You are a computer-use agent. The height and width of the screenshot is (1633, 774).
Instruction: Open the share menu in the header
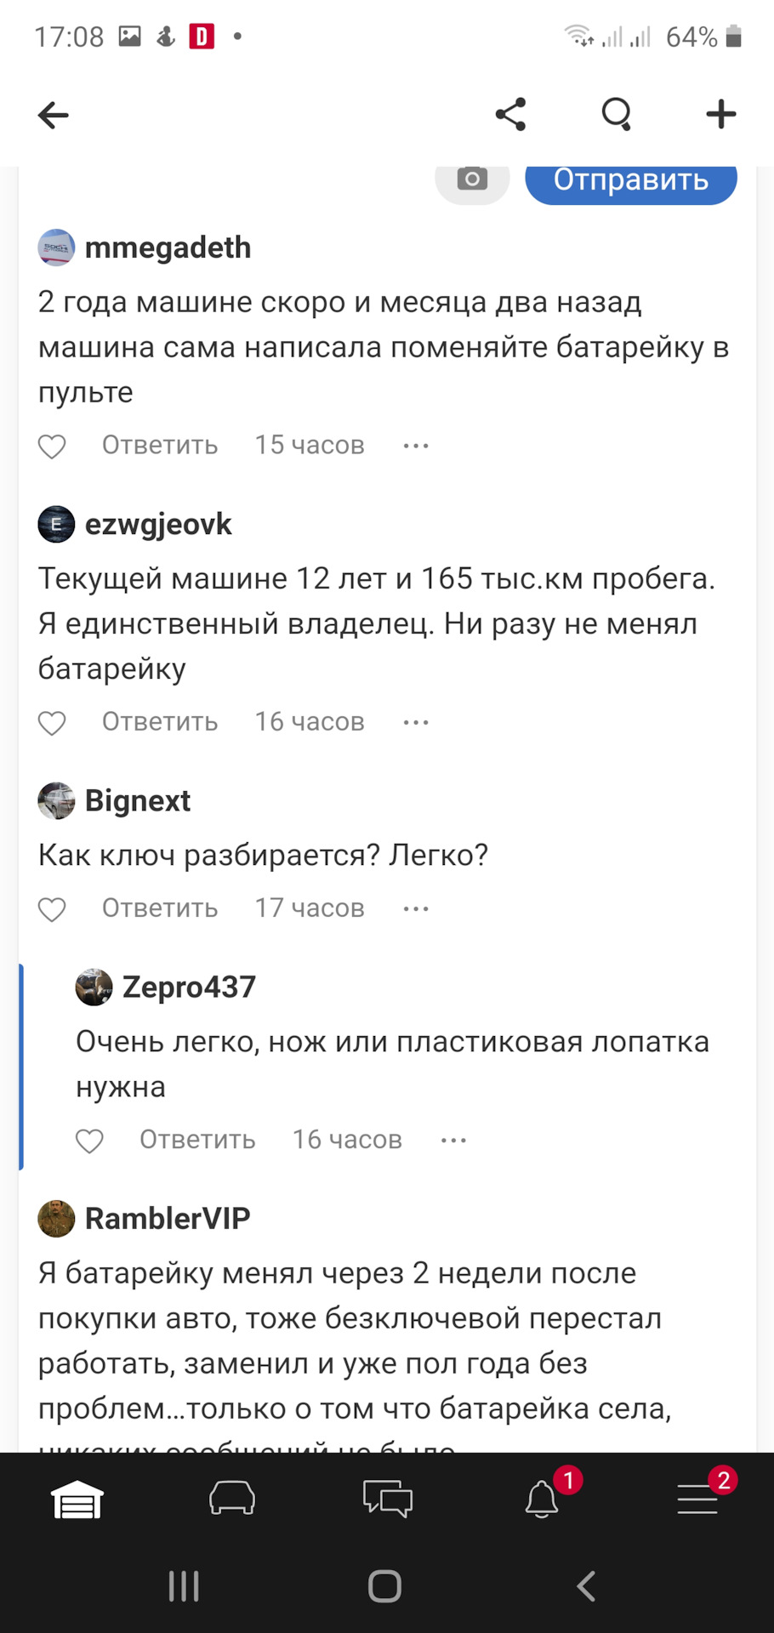click(x=511, y=114)
